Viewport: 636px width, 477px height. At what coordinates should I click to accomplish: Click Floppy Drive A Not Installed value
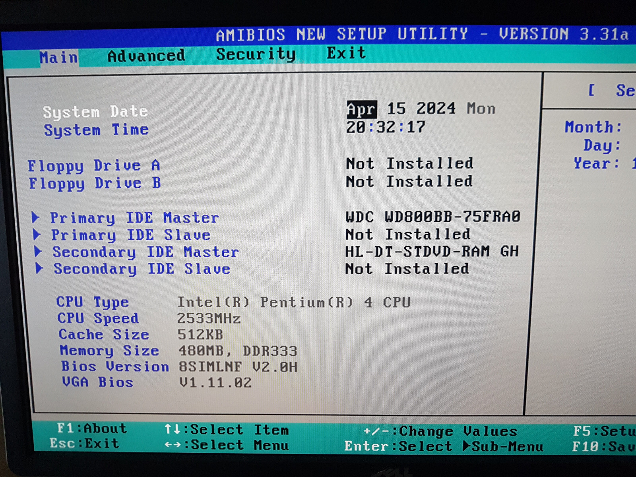click(x=409, y=163)
